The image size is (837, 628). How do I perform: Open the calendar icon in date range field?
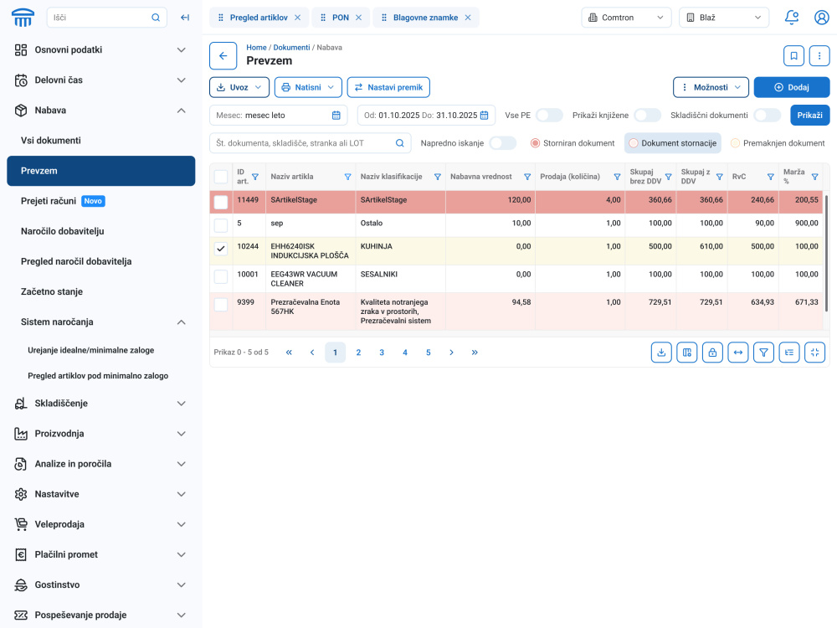point(484,116)
